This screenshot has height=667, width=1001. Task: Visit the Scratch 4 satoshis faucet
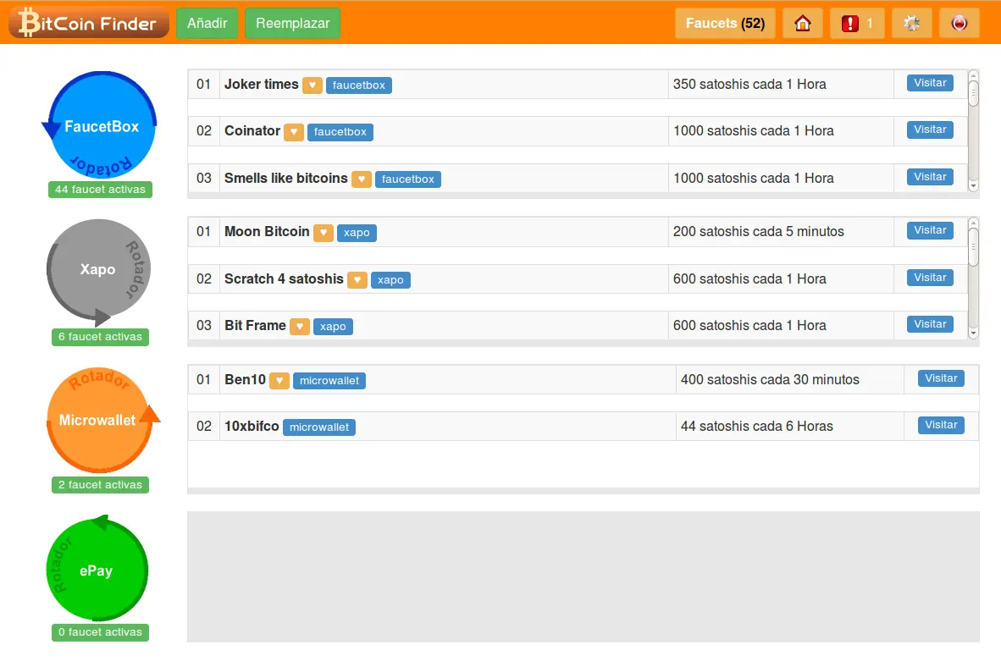[x=930, y=278]
